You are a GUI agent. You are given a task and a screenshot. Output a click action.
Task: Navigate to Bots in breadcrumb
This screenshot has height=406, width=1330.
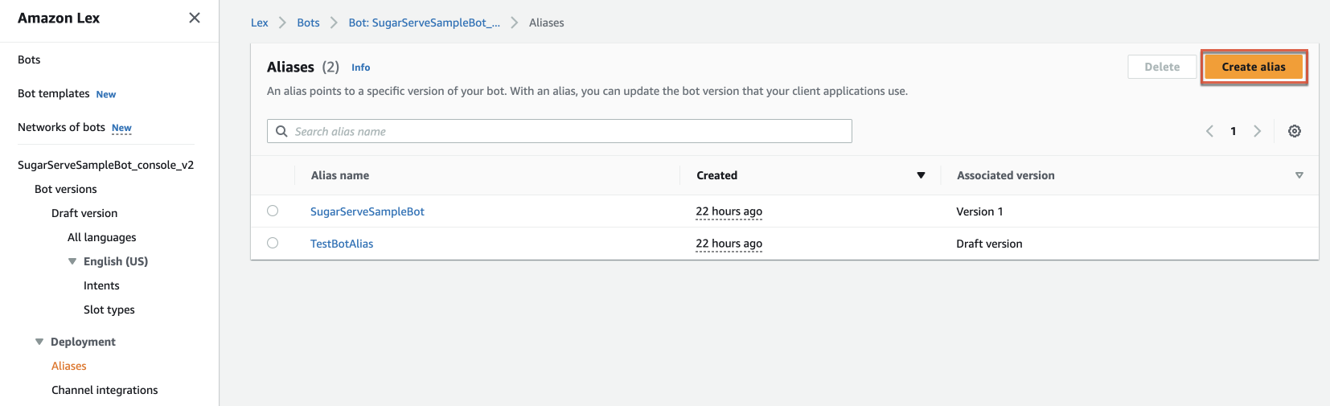(308, 23)
